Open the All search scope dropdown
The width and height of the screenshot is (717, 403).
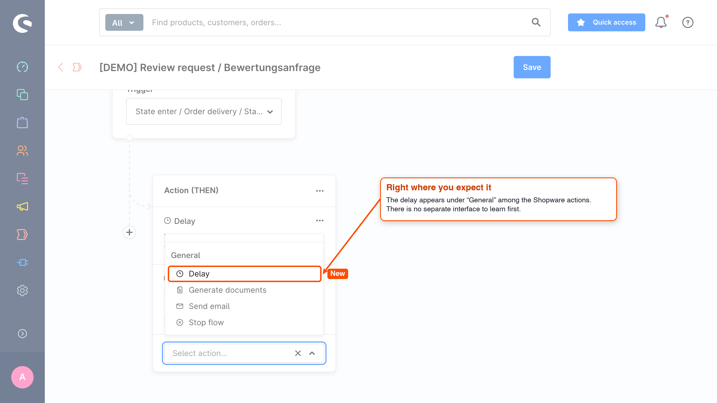pos(124,22)
